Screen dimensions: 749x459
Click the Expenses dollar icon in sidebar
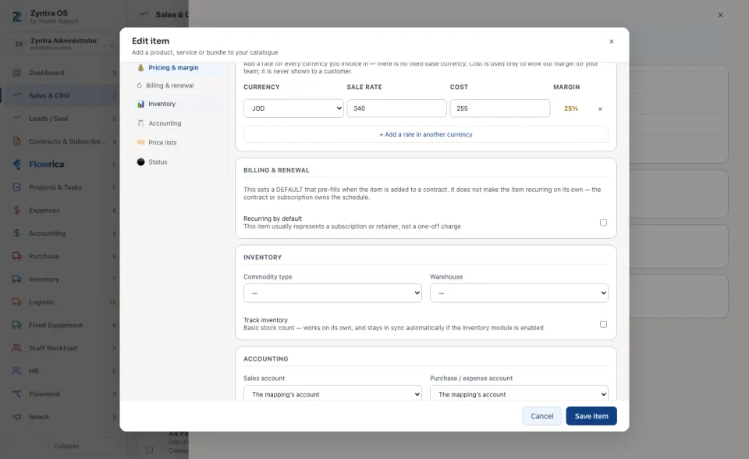point(16,210)
